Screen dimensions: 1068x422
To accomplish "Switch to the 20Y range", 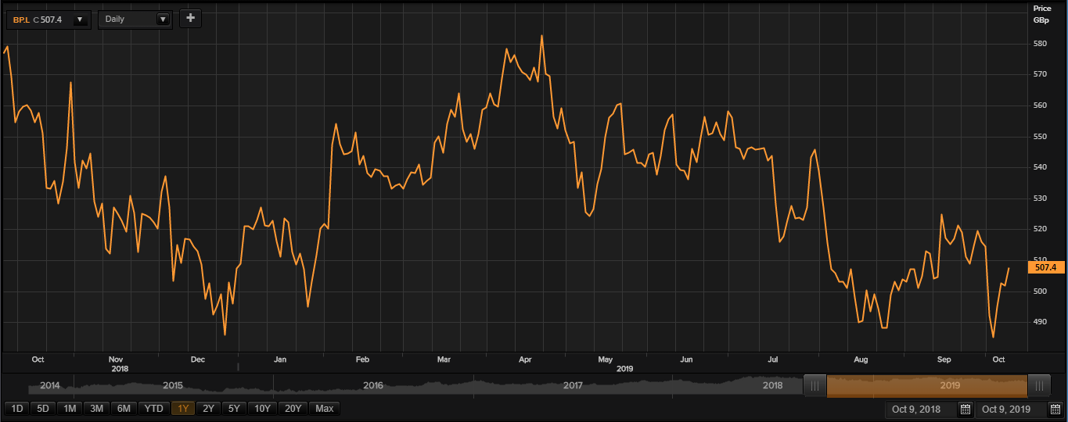I will coord(293,408).
